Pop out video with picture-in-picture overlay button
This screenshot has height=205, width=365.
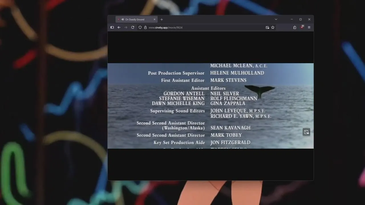pos(306,132)
